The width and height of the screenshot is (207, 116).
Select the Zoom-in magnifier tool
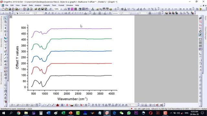[5, 22]
